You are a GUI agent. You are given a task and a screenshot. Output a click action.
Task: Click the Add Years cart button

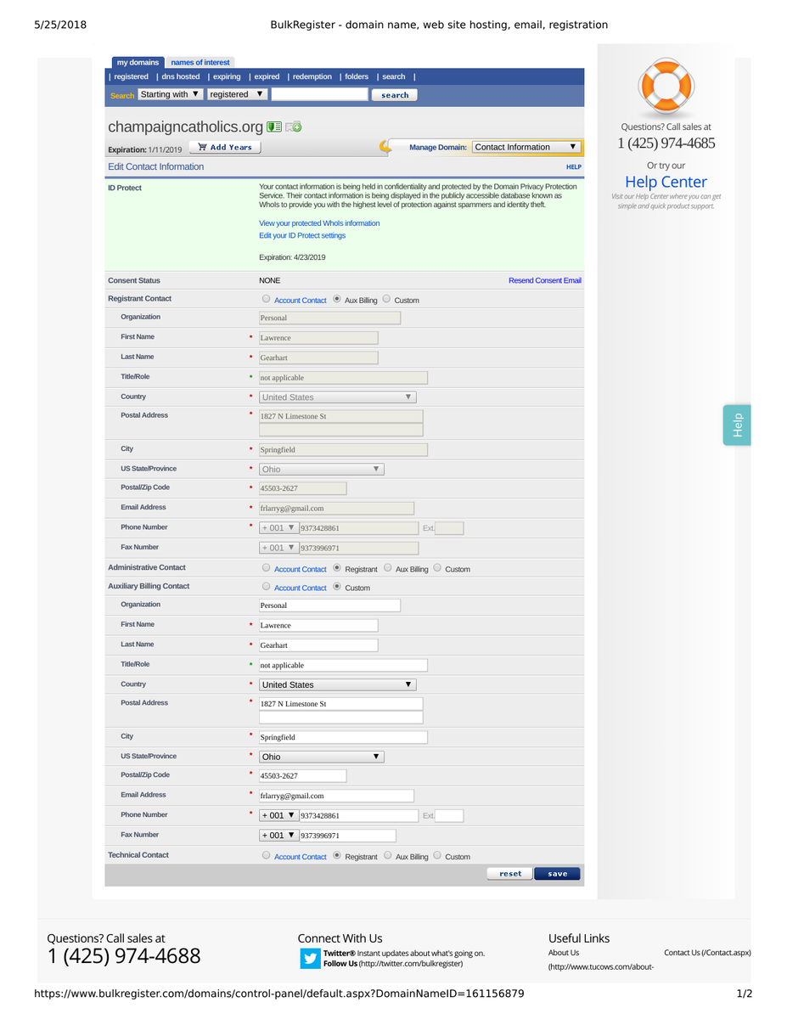pyautogui.click(x=224, y=147)
